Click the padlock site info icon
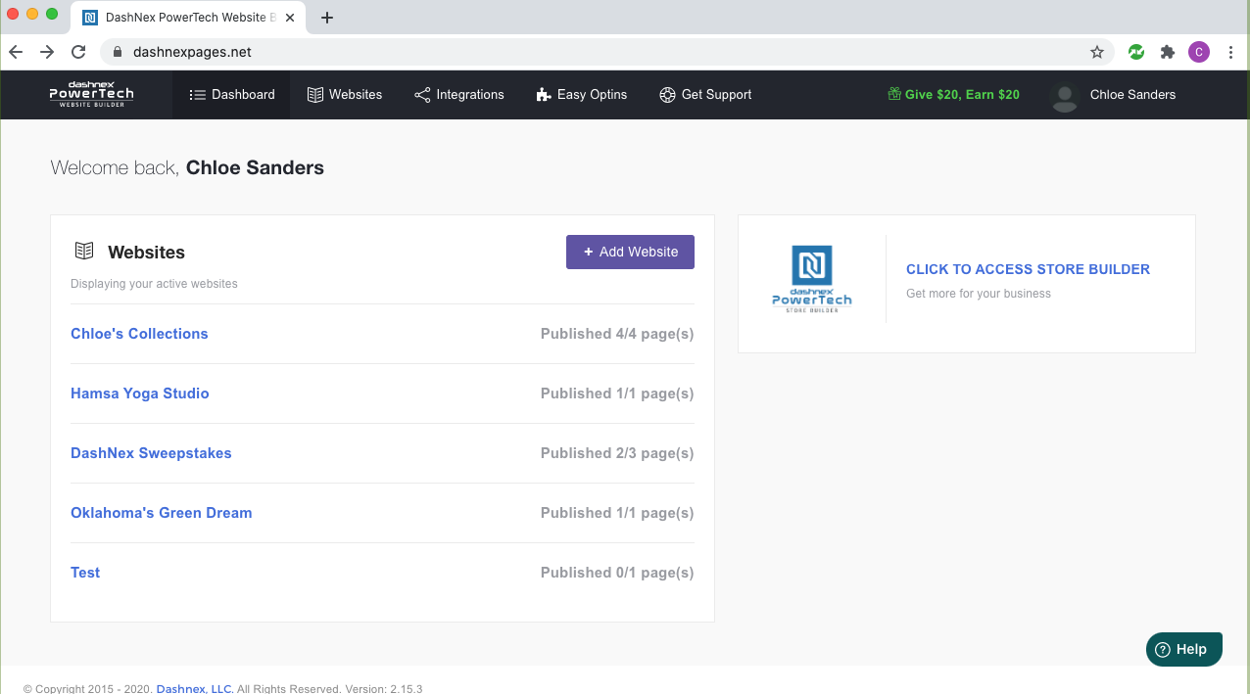The height and width of the screenshot is (694, 1250). (118, 52)
